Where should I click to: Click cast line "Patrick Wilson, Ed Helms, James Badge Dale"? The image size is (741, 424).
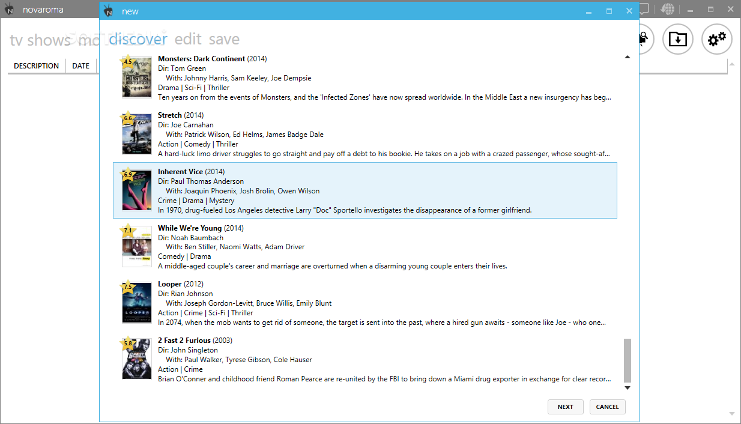tap(254, 135)
